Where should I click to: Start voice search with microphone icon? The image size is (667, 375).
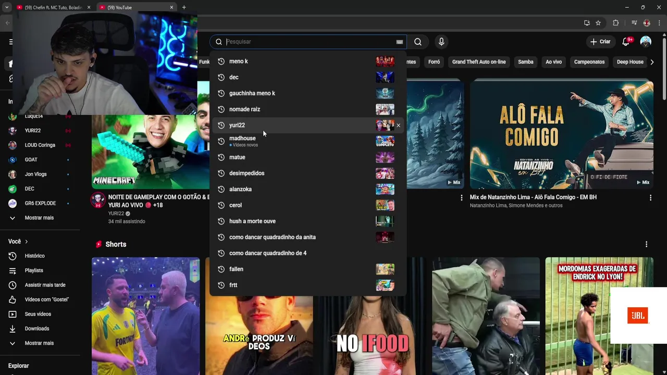pos(441,42)
